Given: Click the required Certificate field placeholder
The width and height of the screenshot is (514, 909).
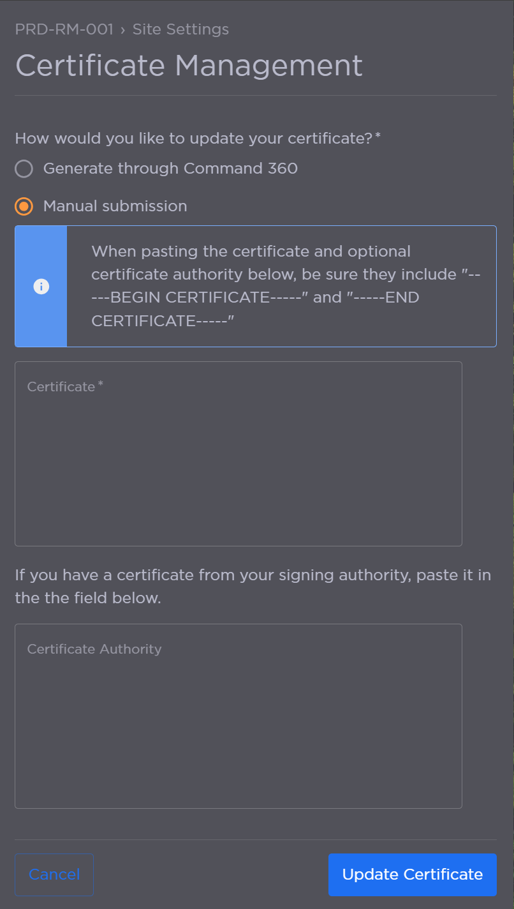Looking at the screenshot, I should click(64, 386).
